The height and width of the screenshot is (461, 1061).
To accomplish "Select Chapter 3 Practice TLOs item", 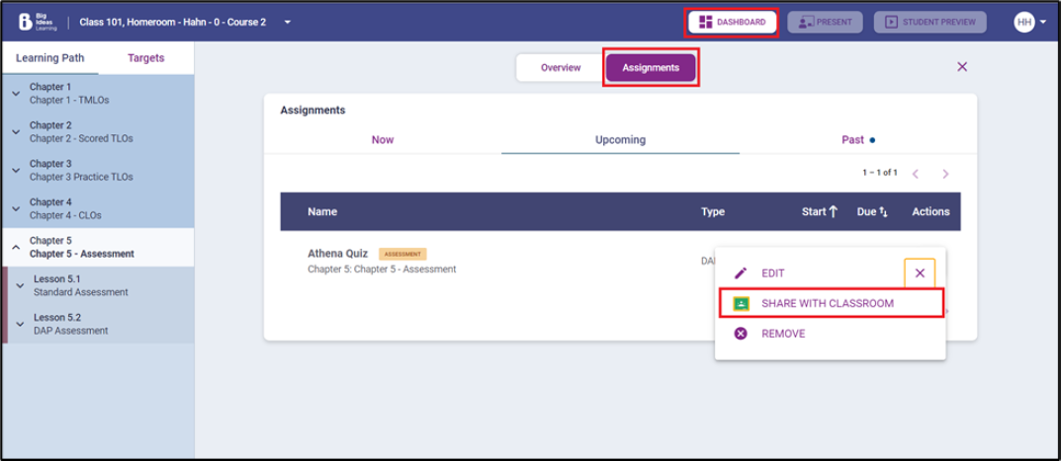I will point(98,171).
